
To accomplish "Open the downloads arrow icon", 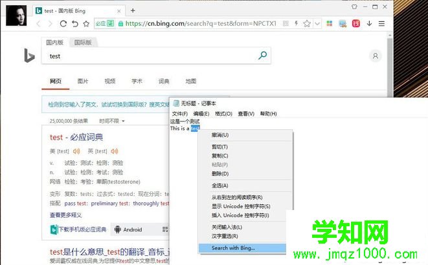I will [x=369, y=23].
